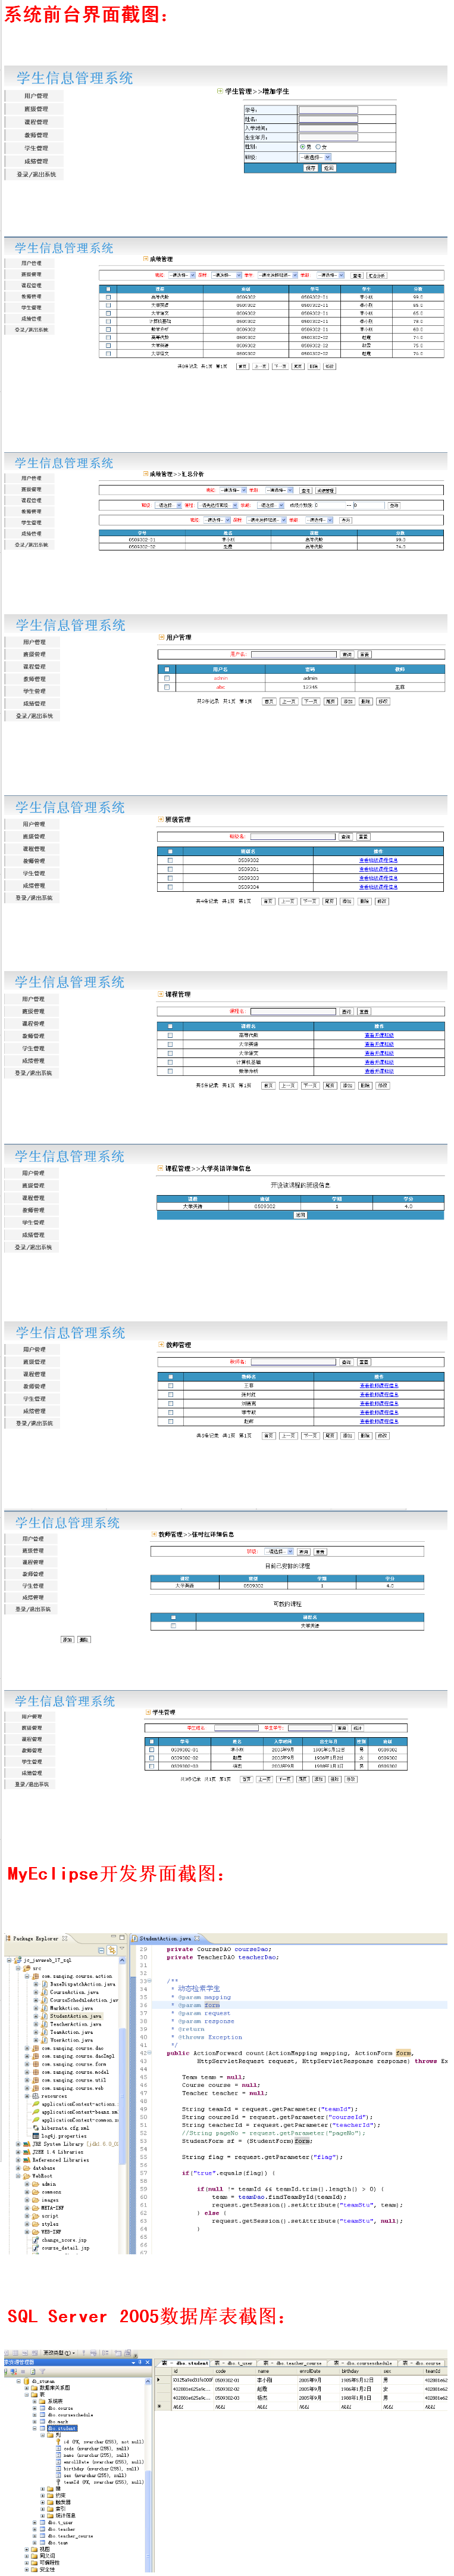Click 保存 button on 增加学生 form
This screenshot has width=454, height=2576.
[311, 168]
